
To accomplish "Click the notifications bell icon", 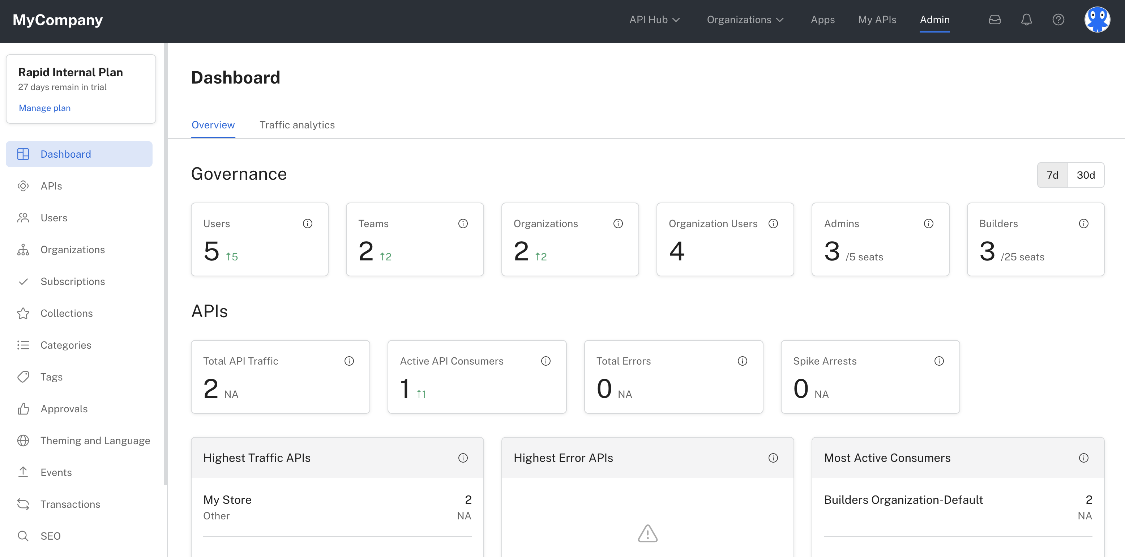I will point(1026,20).
